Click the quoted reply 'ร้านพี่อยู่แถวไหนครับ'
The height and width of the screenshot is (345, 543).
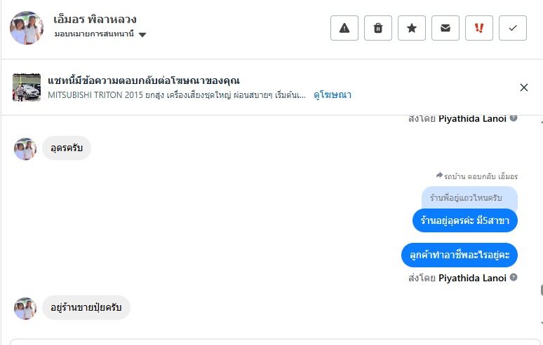pyautogui.click(x=469, y=198)
